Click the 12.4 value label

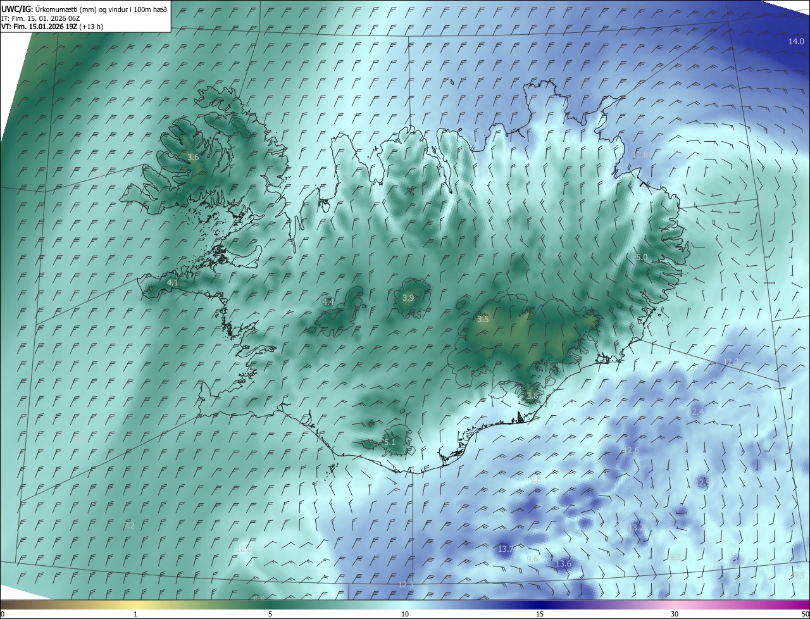pos(695,412)
